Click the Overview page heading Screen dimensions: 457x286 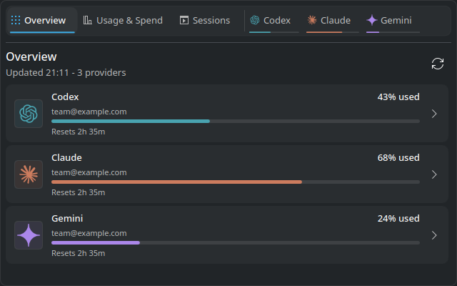[x=31, y=56]
